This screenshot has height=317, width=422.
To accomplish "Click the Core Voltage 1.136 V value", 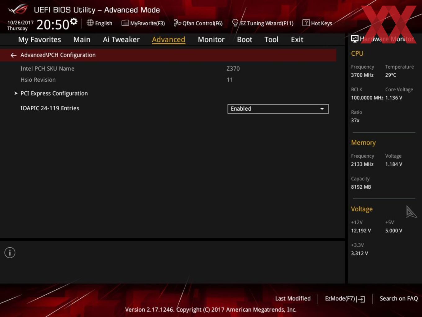I will 394,98.
